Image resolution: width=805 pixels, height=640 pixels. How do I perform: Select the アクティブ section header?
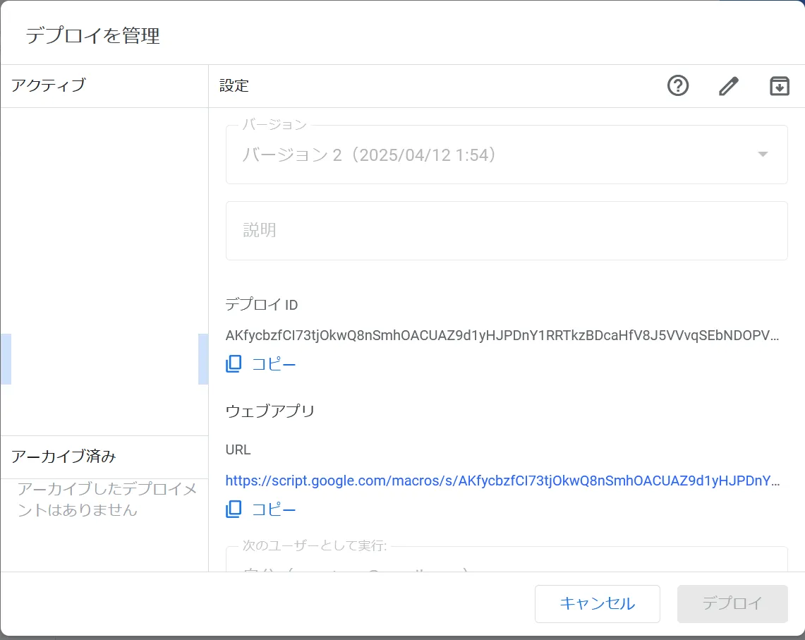tap(49, 85)
